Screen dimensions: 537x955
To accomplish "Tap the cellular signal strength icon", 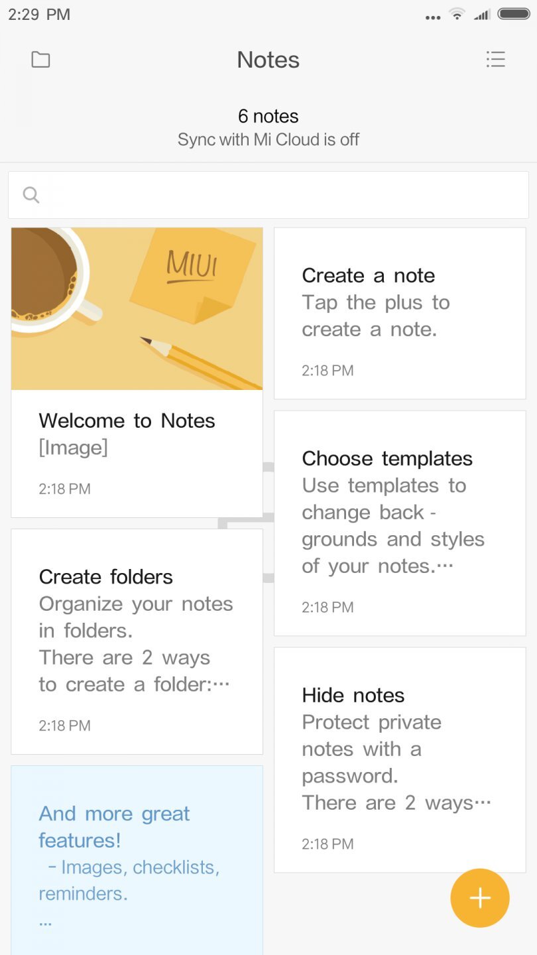I will pyautogui.click(x=482, y=15).
